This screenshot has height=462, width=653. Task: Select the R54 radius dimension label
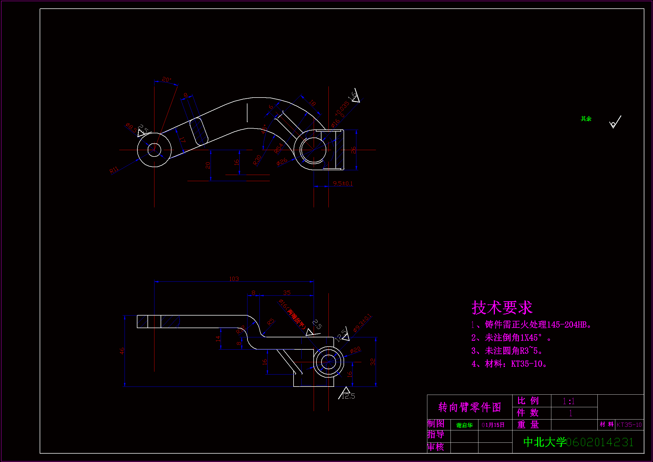[278, 149]
